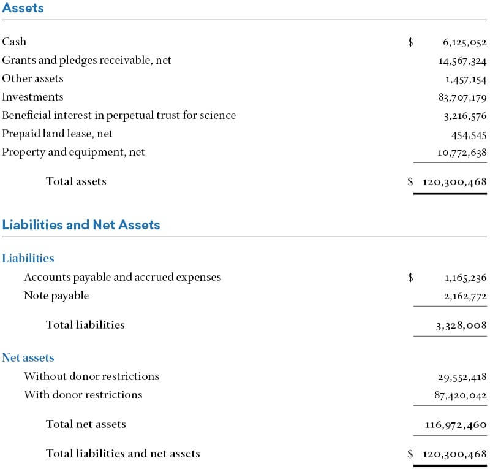The height and width of the screenshot is (469, 490).
Task: Click the Assets section heading
Action: point(23,8)
